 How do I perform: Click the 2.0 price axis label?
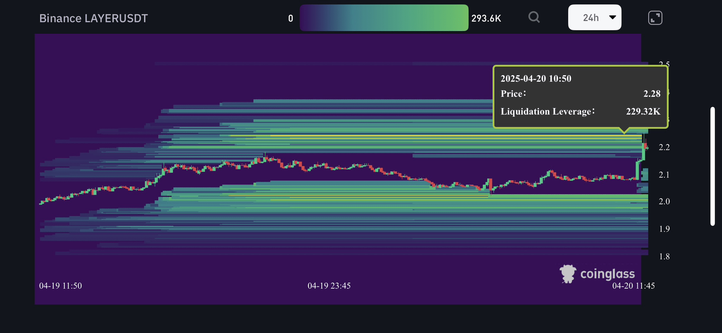[664, 201]
